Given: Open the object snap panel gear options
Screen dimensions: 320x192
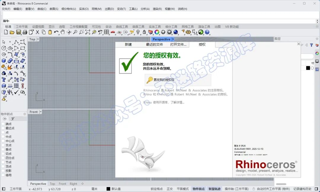Looking at the screenshot, I should (x=25, y=114).
